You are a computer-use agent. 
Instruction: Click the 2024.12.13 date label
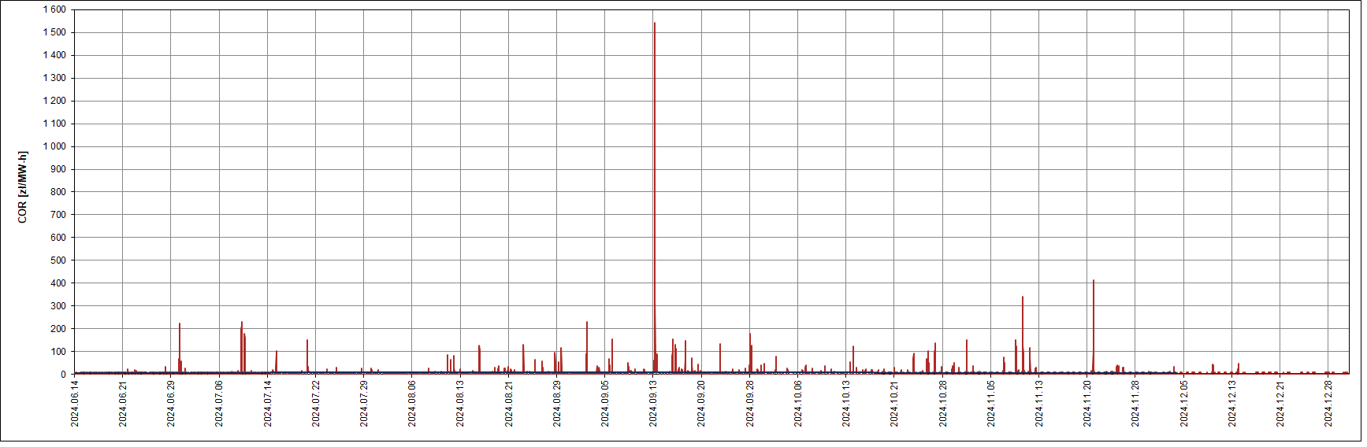click(1232, 404)
